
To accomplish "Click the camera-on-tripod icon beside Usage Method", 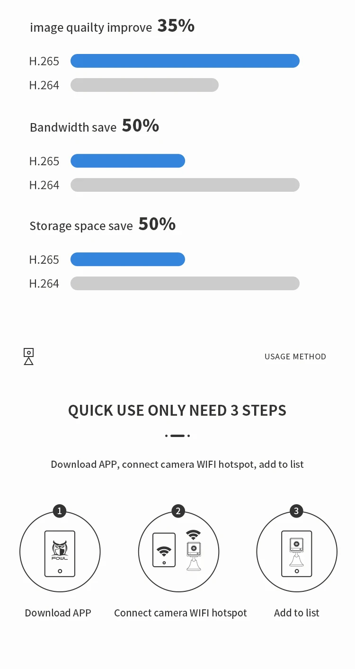I will [x=29, y=357].
